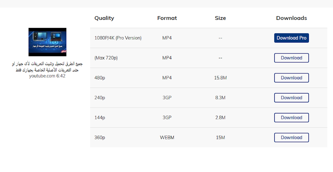Image resolution: width=333 pixels, height=172 pixels.
Task: Click the Download Pro button
Action: [x=291, y=38]
